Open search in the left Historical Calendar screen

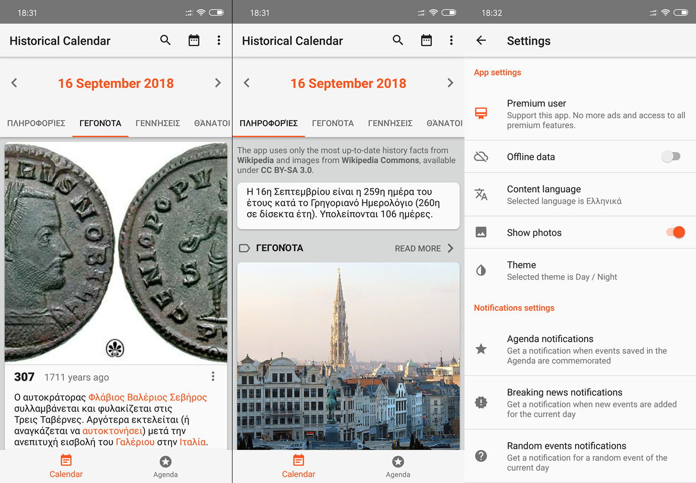[165, 40]
